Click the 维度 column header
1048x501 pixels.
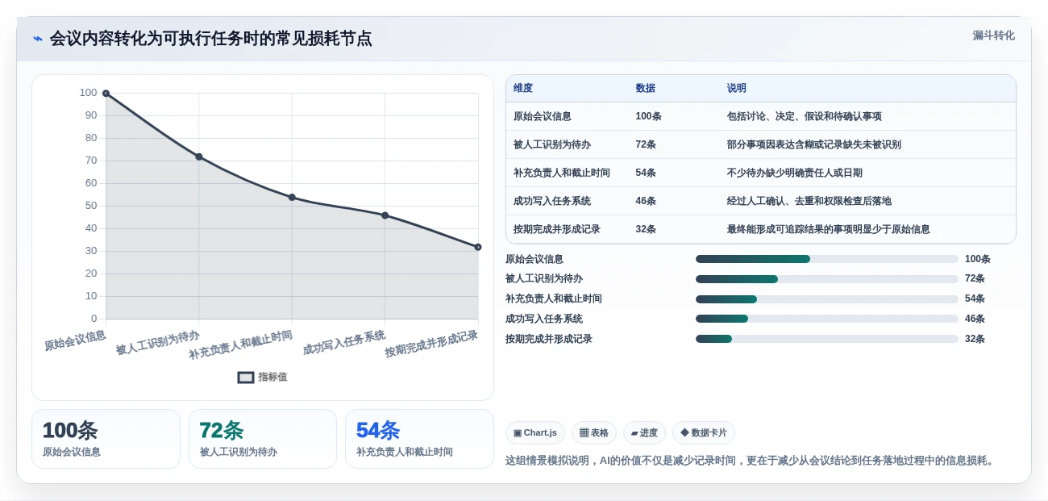[x=523, y=89]
